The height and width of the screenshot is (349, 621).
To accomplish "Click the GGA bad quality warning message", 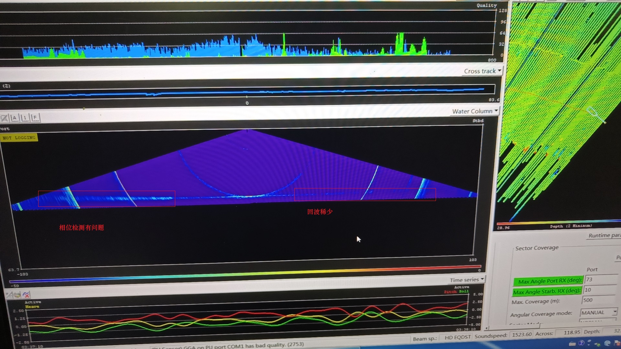I will click(228, 346).
